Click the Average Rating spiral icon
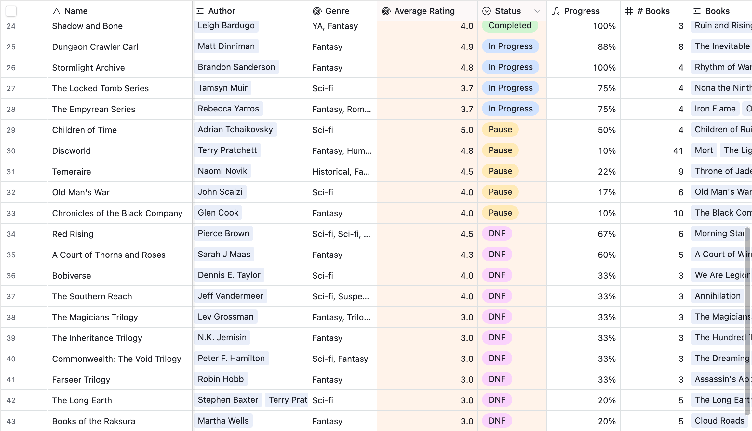 386,11
